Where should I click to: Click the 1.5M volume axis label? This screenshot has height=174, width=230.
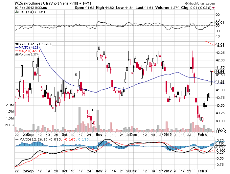point(10,112)
